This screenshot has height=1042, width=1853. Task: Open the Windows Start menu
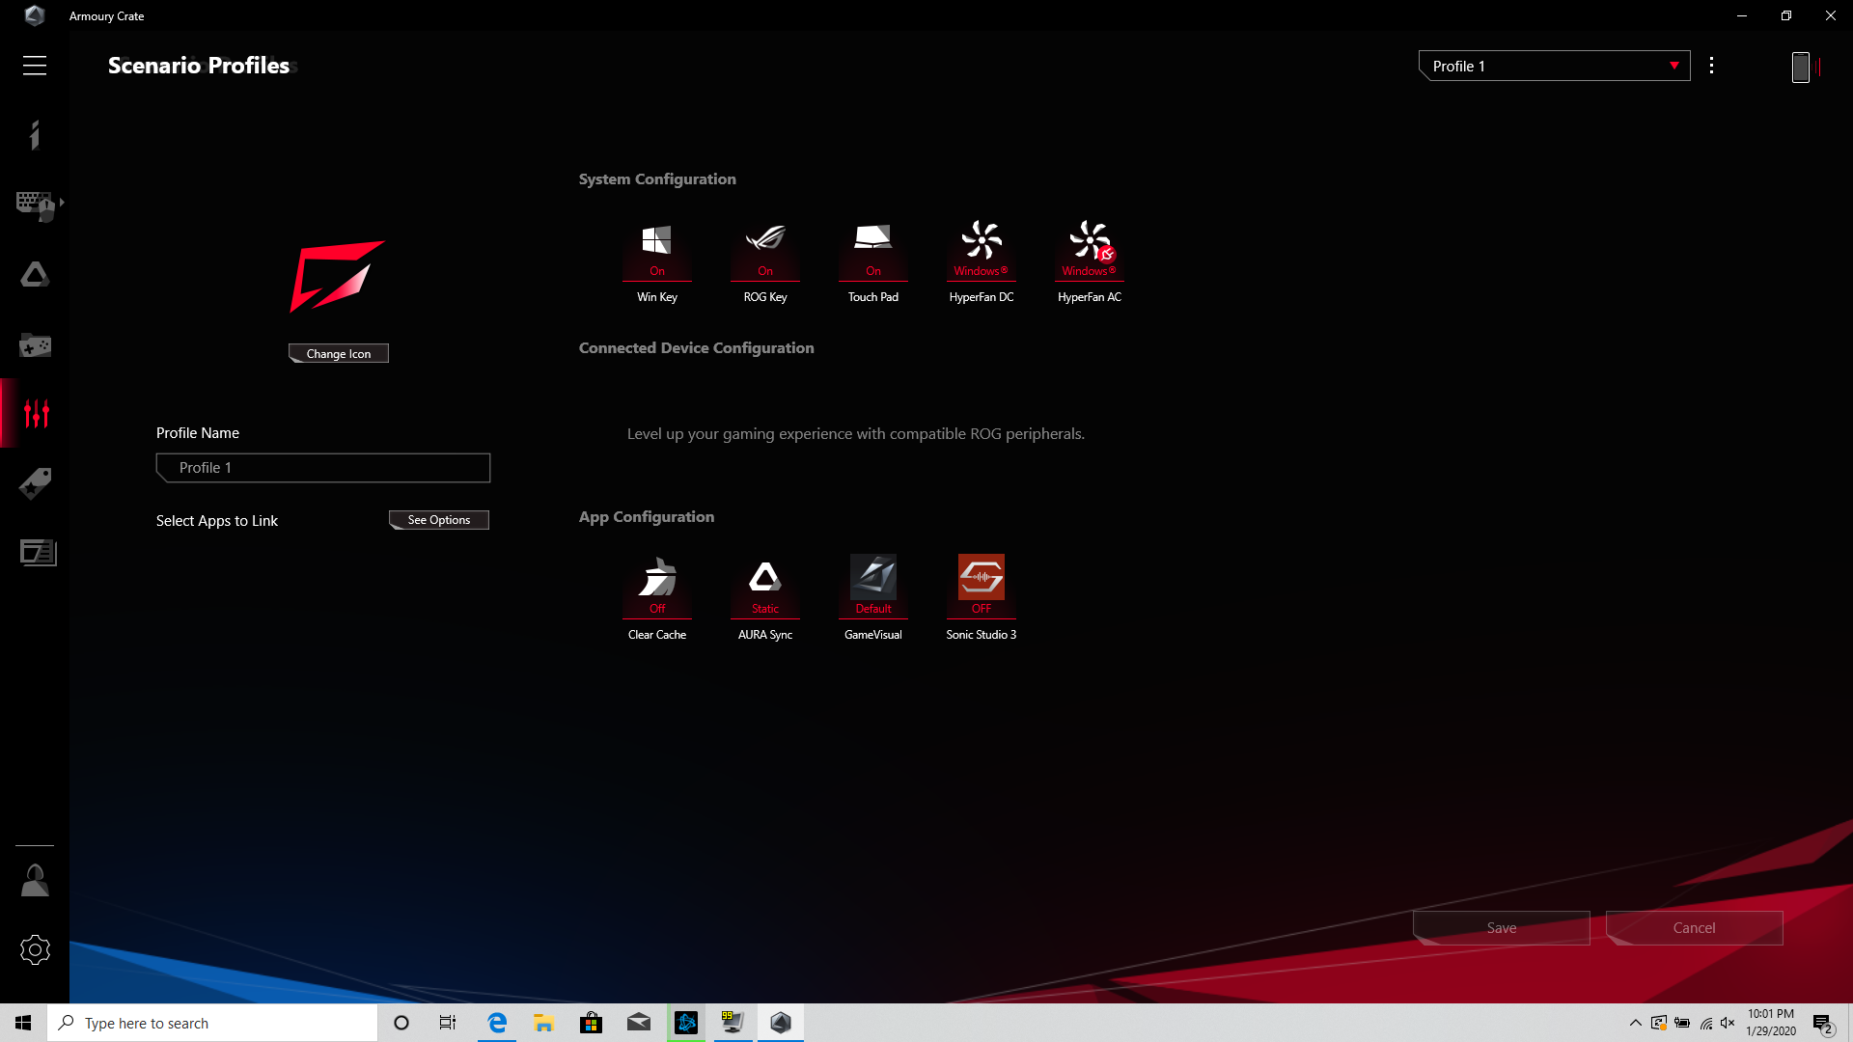(x=23, y=1023)
